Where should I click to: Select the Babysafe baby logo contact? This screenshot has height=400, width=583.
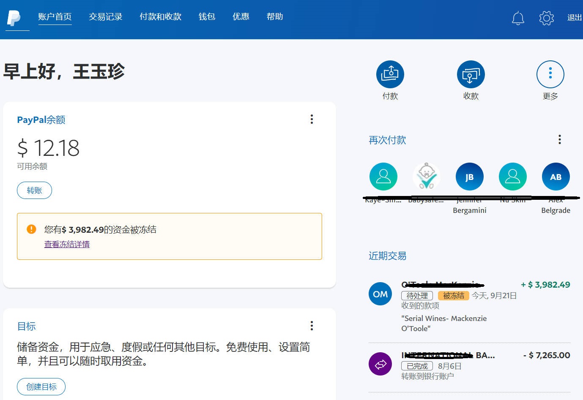tap(427, 177)
